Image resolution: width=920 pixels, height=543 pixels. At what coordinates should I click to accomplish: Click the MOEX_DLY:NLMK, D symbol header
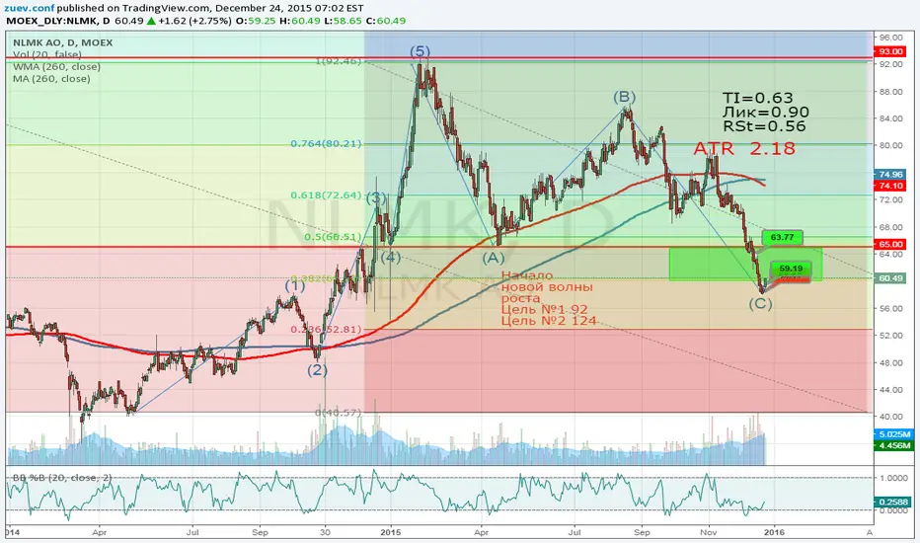58,21
